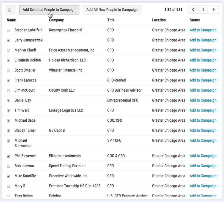
Task: Uncheck Jerry Januszewski's checkbox
Action: tap(8, 40)
